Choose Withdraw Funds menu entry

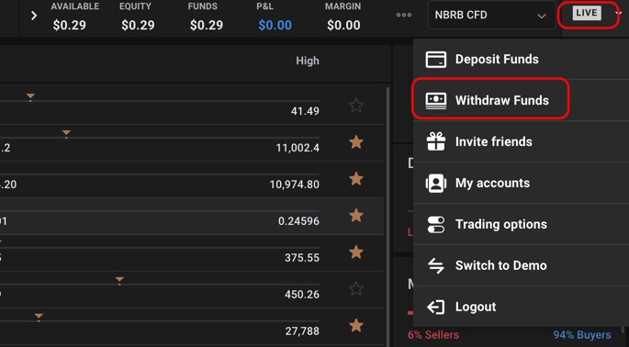[521, 100]
